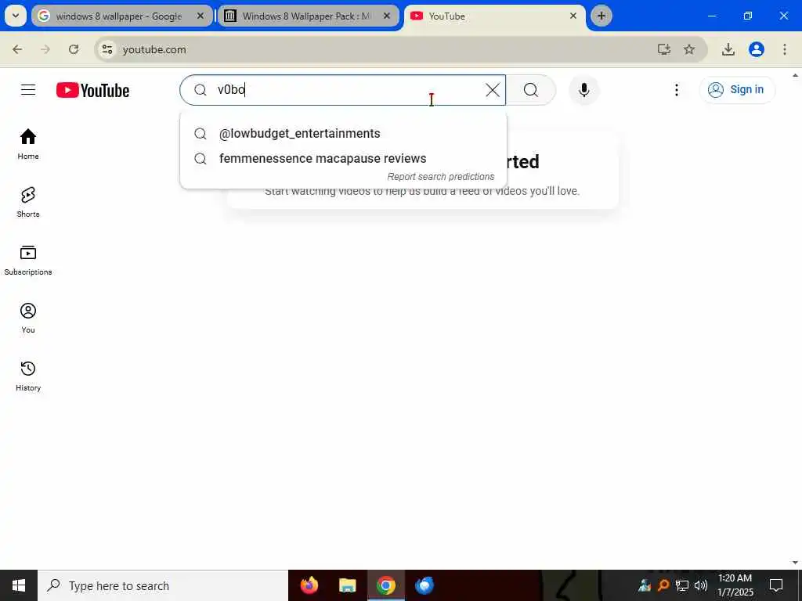Click the YouTube logo

click(x=92, y=90)
